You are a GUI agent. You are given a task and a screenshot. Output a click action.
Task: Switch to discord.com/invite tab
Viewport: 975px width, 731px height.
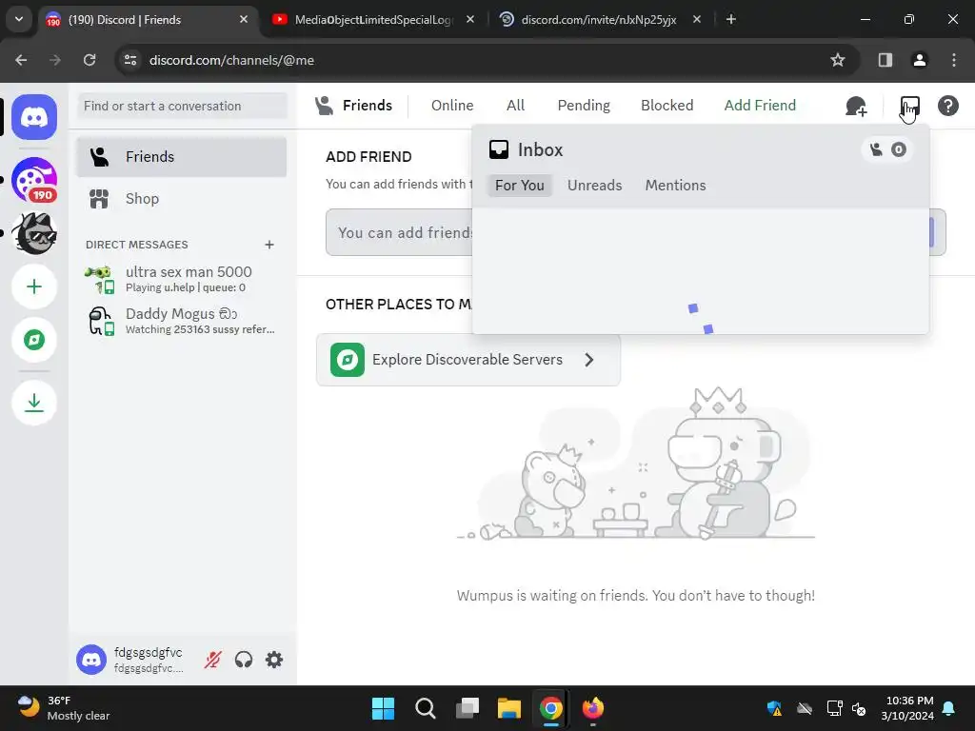point(598,20)
